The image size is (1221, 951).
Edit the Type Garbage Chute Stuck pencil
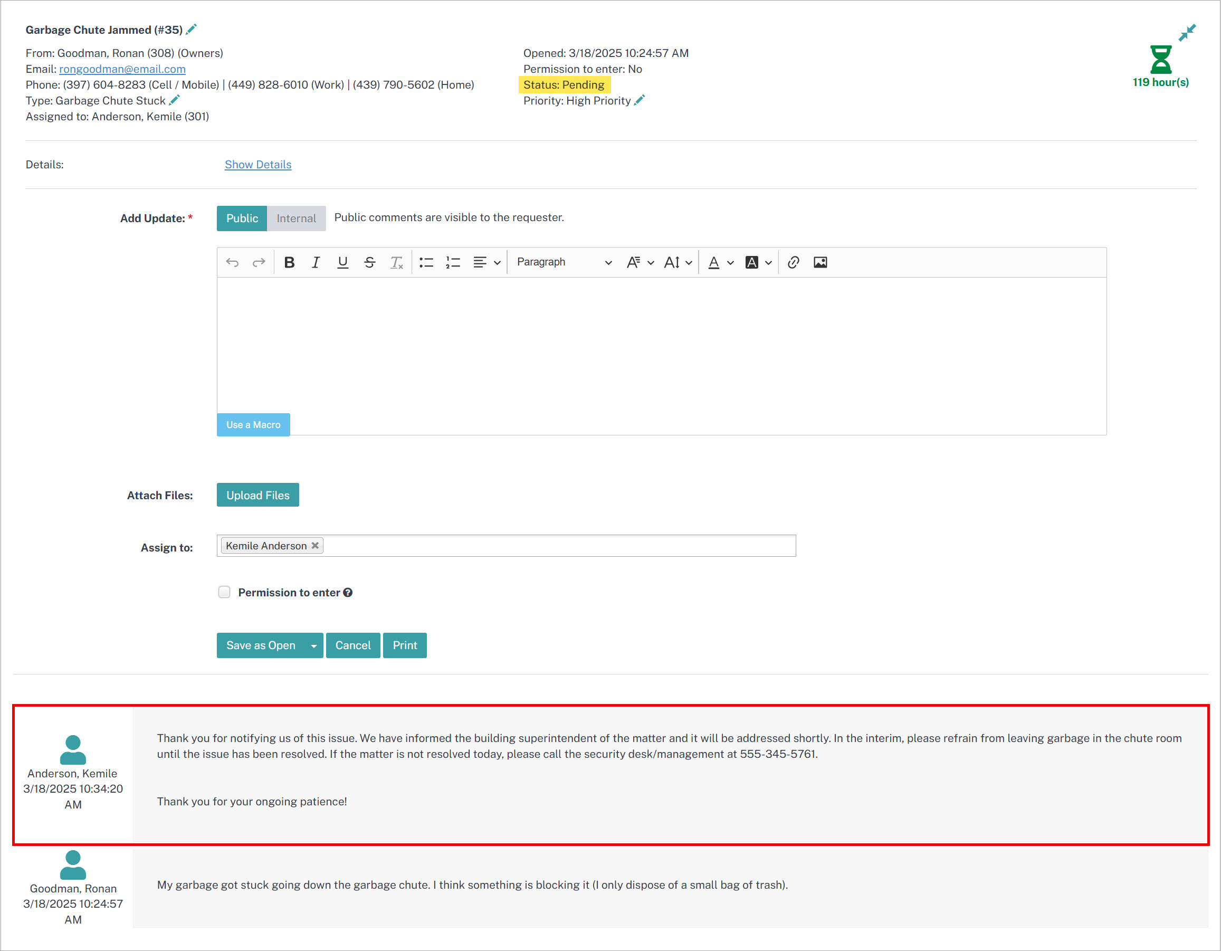point(175,100)
